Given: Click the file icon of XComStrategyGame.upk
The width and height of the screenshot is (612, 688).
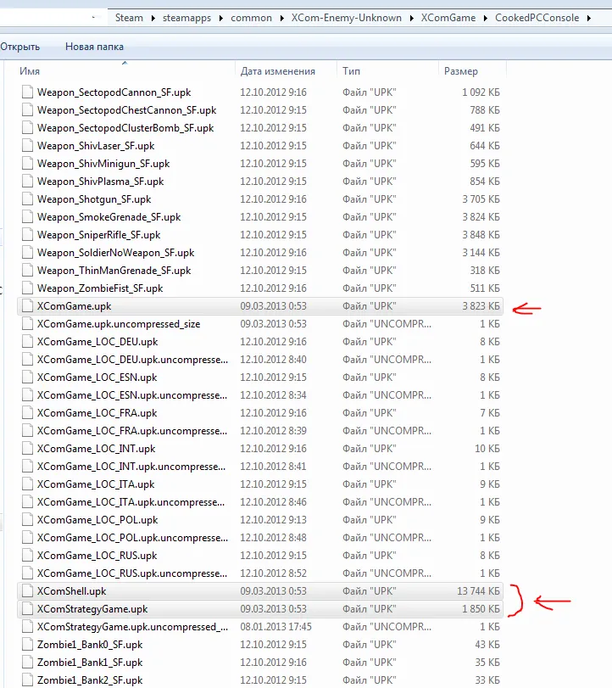Looking at the screenshot, I should click(x=27, y=609).
